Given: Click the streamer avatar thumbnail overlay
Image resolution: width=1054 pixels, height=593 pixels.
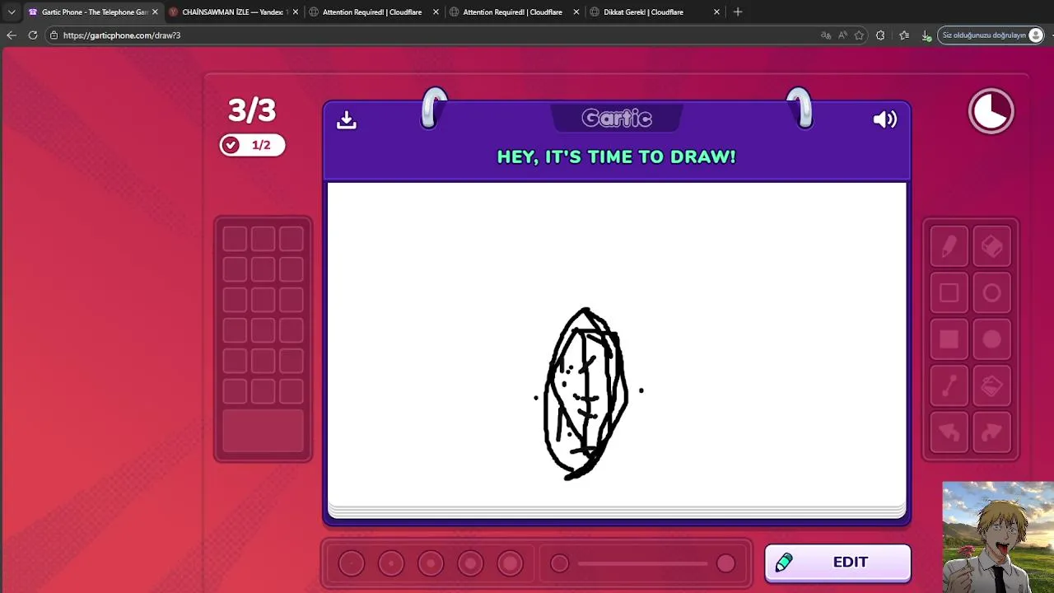Looking at the screenshot, I should (998, 537).
